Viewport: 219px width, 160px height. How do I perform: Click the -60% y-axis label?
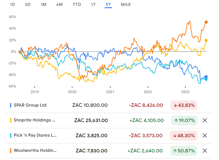tap(12, 86)
